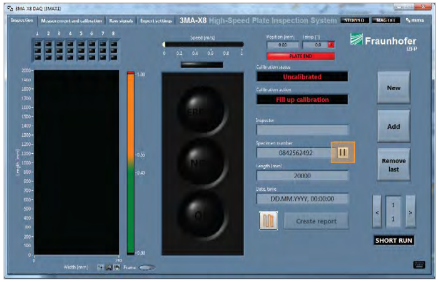Click the 3MA-X8 title text

point(193,21)
